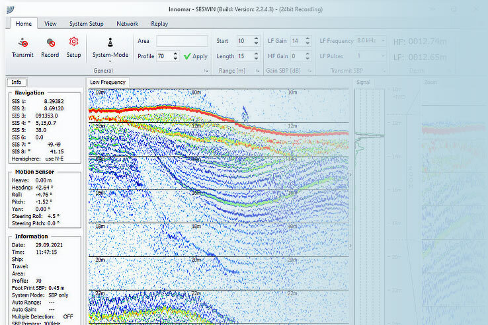This screenshot has height=325, width=488.
Task: Click the upper arrow on echogram right edge
Action: 350,175
